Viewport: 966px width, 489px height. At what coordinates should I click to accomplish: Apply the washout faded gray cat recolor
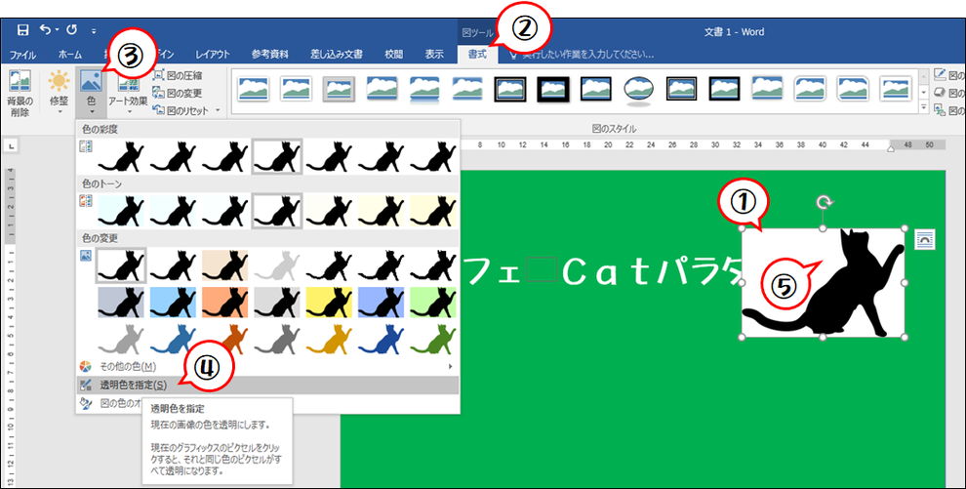pos(276,265)
